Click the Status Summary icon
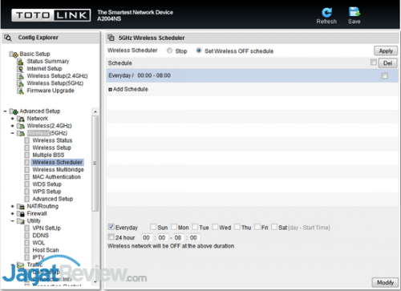This screenshot has width=401, height=291. 20,62
